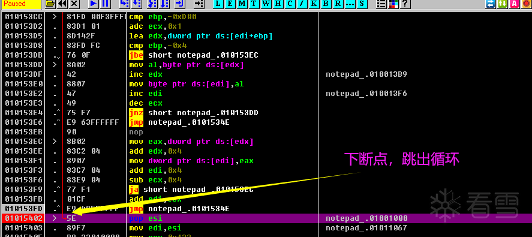Select instruction mov edi,esi
The width and height of the screenshot is (532, 237).
coord(156,227)
